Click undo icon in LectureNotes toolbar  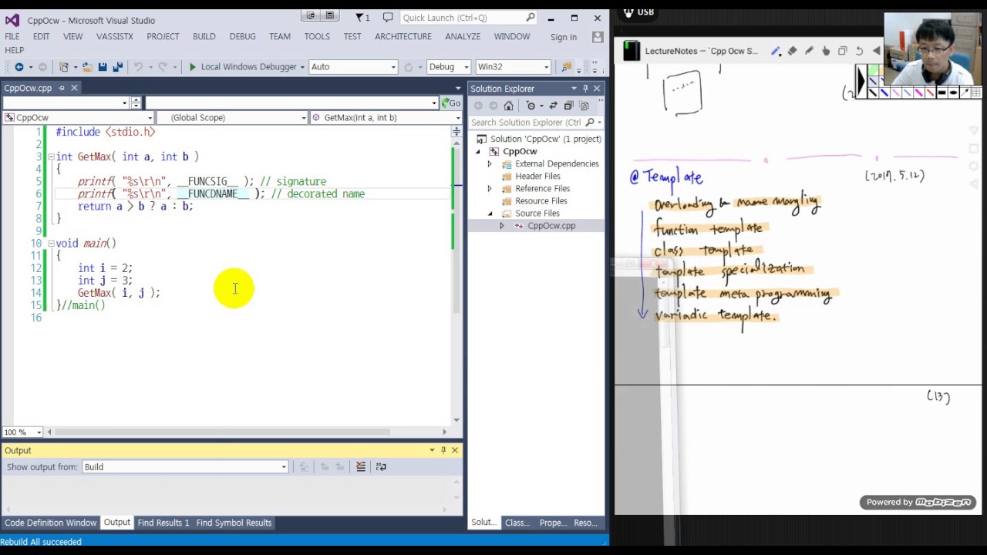(x=859, y=51)
